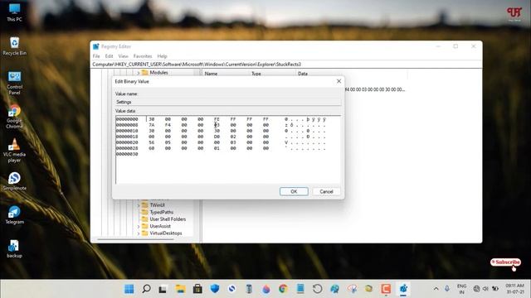Open volume speaker icon in system tray

pyautogui.click(x=485, y=289)
